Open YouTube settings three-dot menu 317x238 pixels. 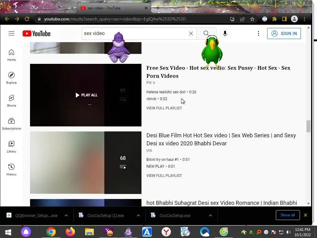[x=258, y=33]
